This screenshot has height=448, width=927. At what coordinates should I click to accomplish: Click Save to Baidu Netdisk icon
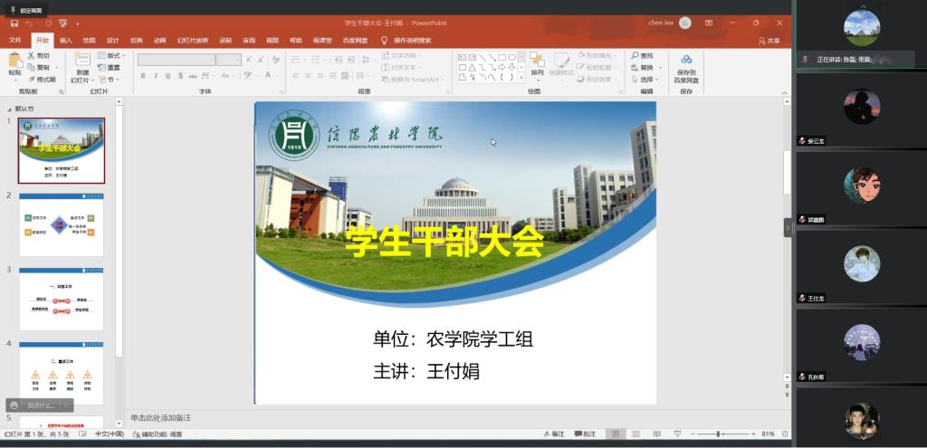coord(686,65)
